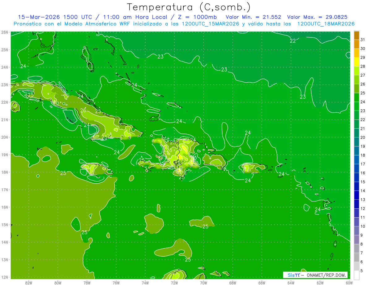Image resolution: width=371 pixels, height=287 pixels.
Task: Click the color bar scale label "30"
Action: pos(363,49)
